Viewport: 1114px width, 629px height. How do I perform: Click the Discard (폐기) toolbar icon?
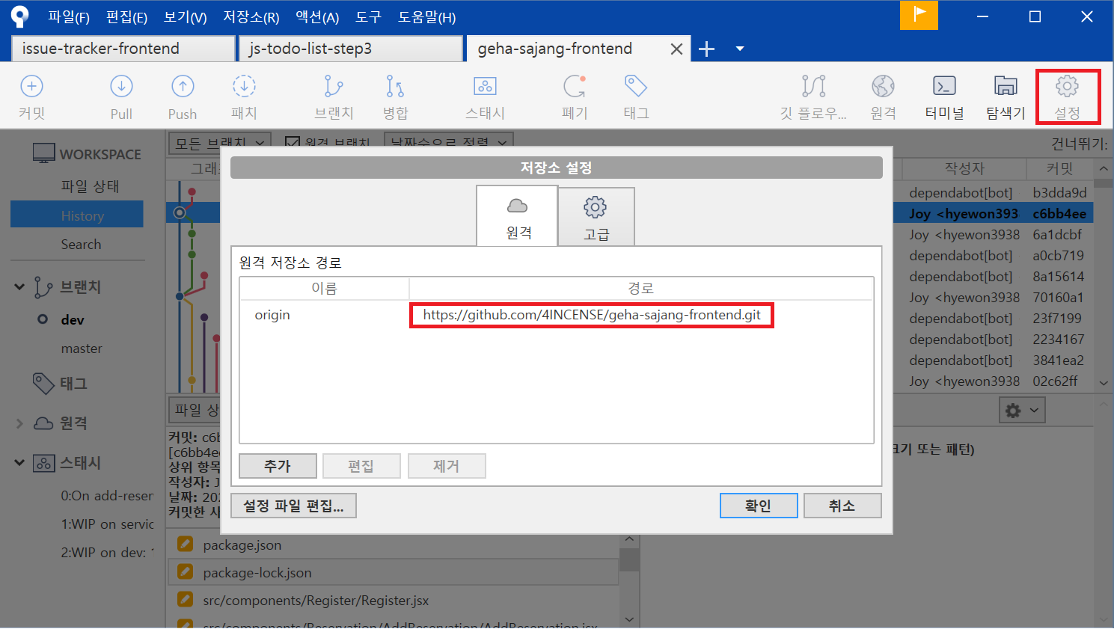pyautogui.click(x=575, y=87)
